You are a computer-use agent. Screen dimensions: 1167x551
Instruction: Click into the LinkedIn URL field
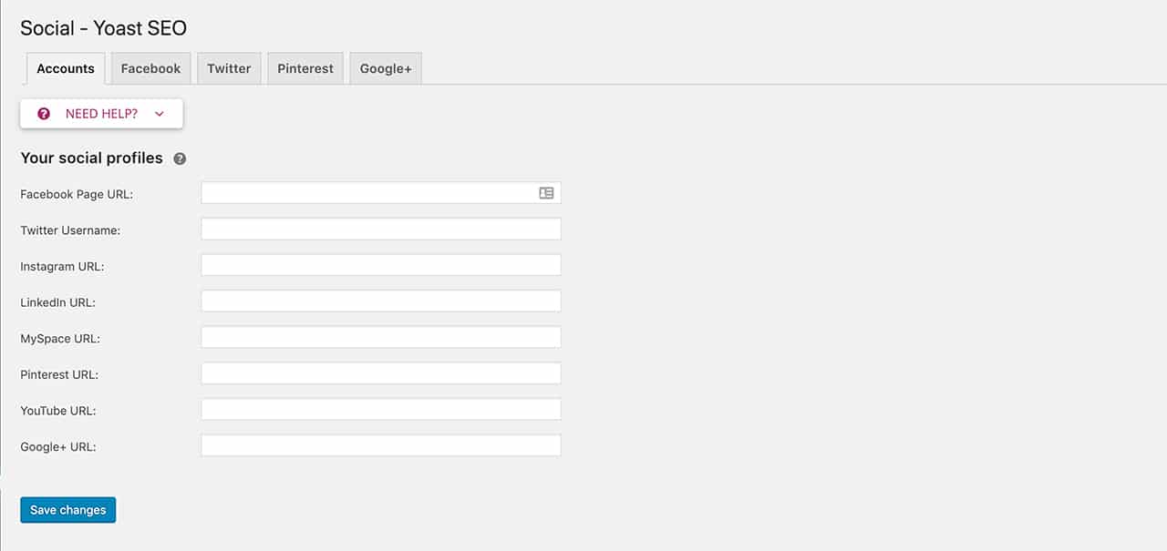[381, 301]
